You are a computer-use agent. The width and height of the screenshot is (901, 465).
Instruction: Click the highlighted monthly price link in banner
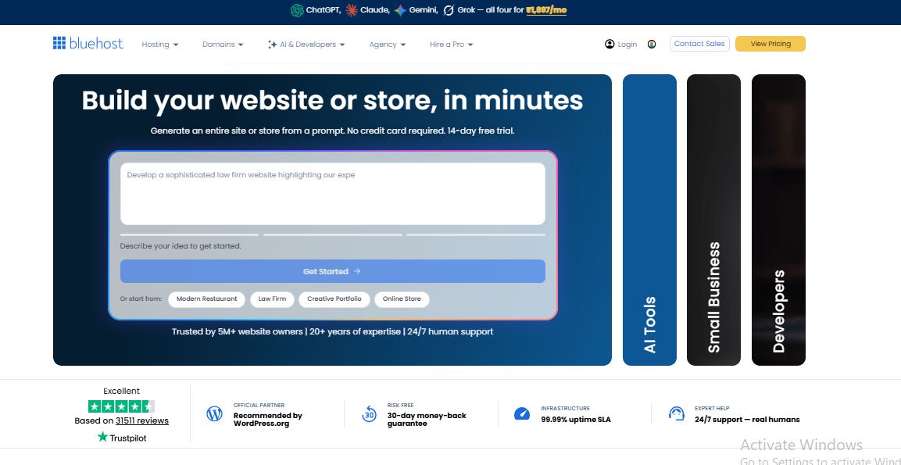546,10
